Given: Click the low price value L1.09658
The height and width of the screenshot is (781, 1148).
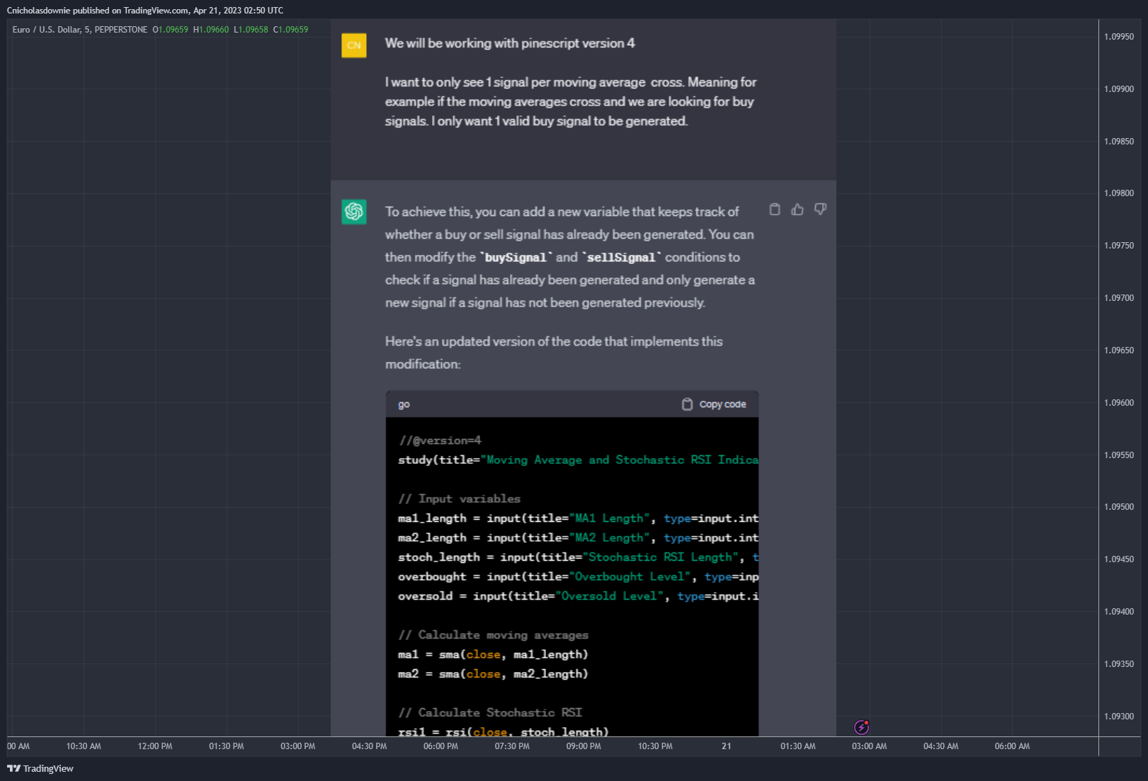Looking at the screenshot, I should tap(251, 30).
